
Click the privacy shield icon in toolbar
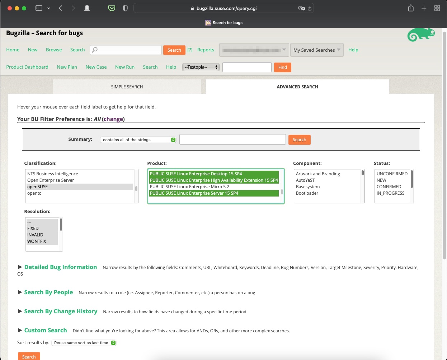click(x=125, y=8)
